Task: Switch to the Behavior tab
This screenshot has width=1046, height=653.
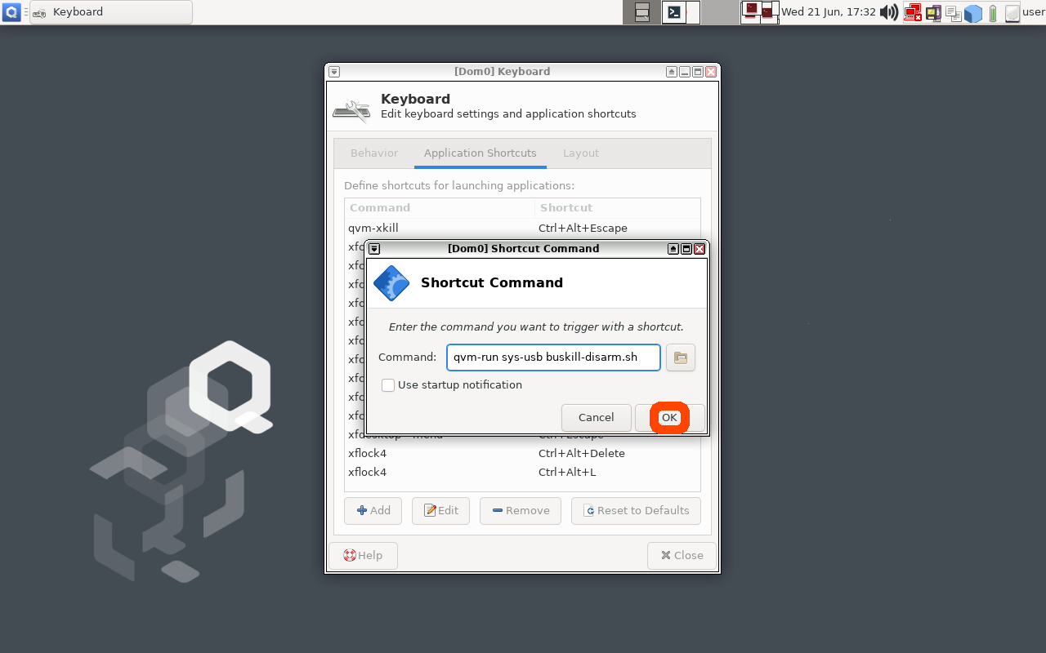Action: [x=374, y=153]
